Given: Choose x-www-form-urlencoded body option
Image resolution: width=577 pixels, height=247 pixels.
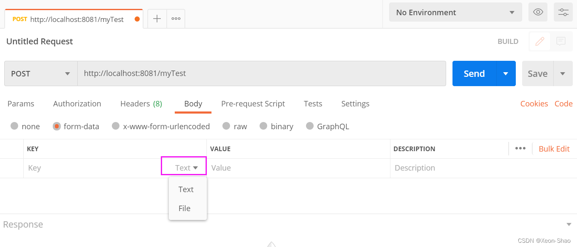Looking at the screenshot, I should (x=116, y=126).
